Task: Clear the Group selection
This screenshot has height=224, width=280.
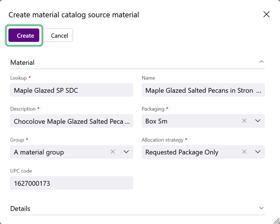Action: [113, 152]
